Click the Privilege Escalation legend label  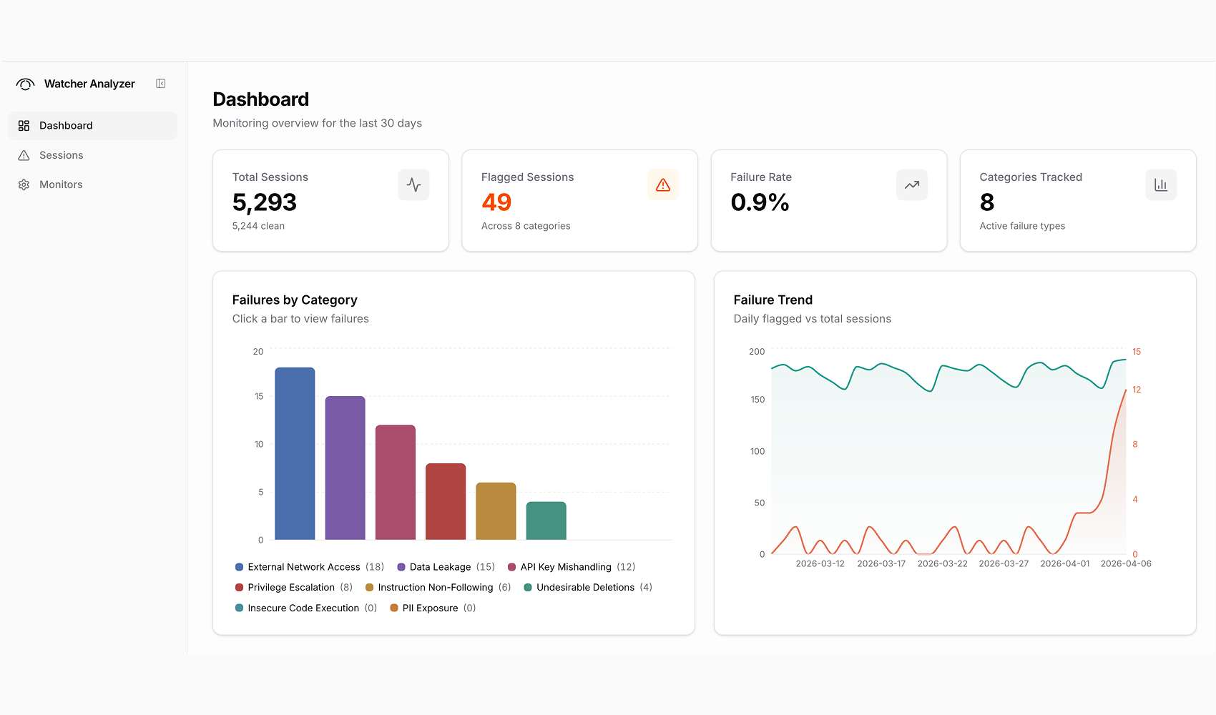click(x=291, y=588)
